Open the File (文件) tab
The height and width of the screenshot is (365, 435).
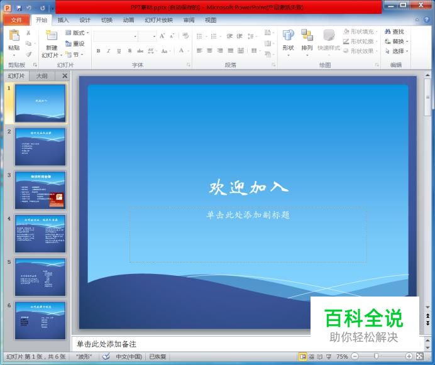click(16, 20)
